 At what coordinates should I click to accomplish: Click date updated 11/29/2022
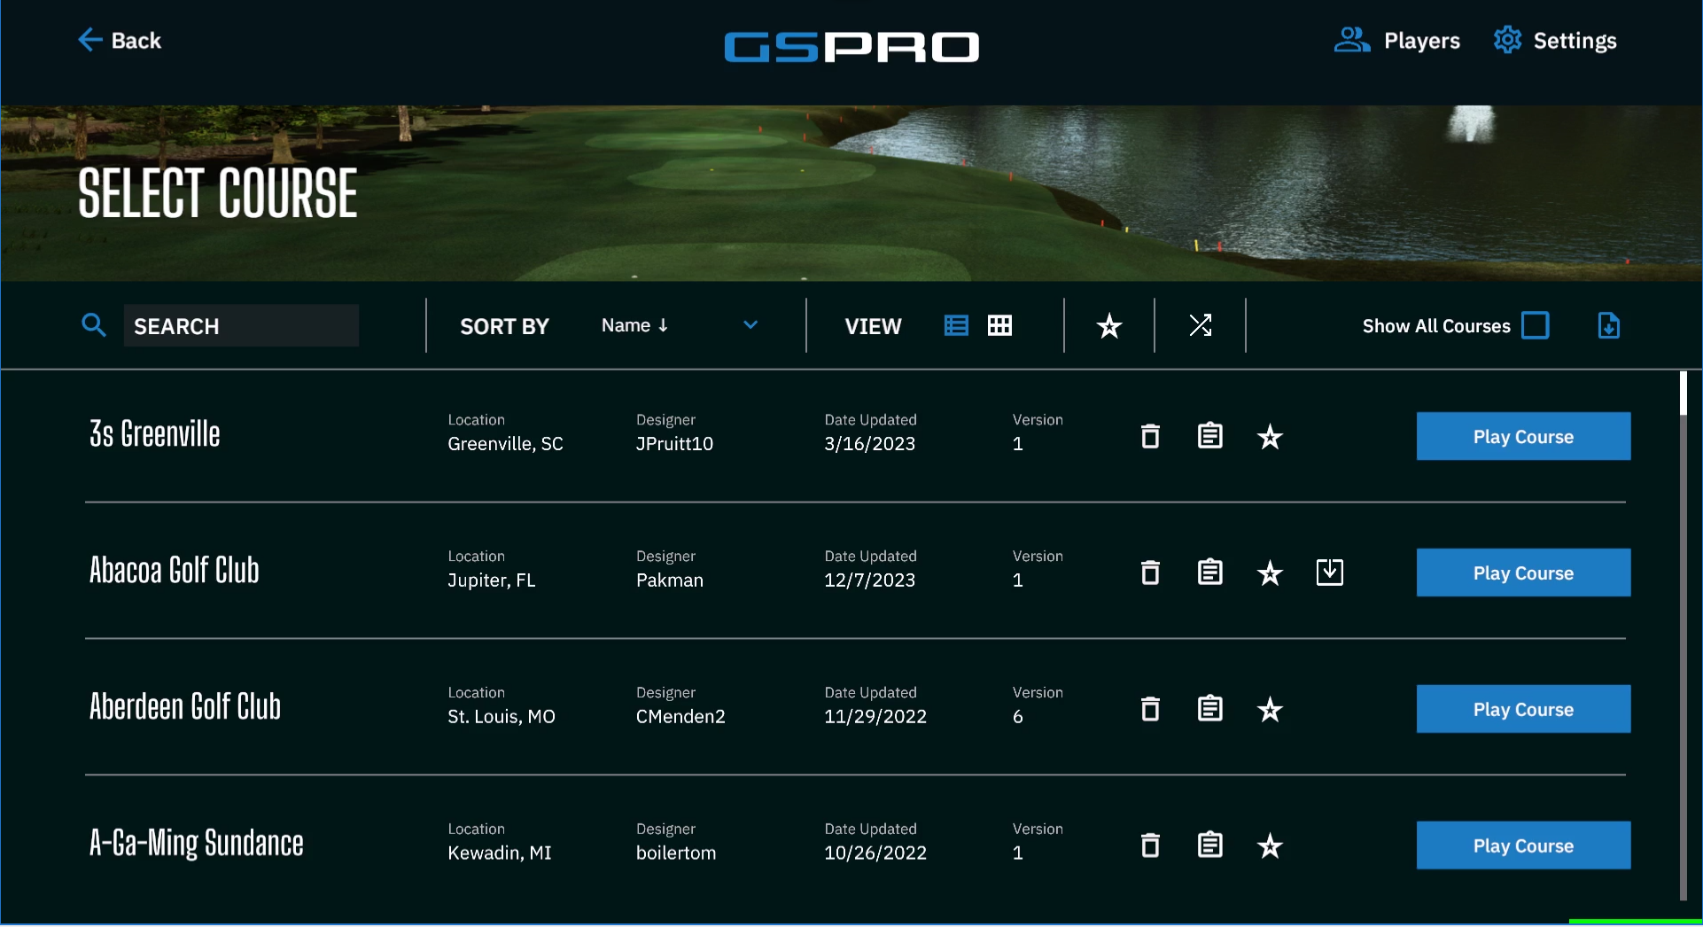(x=875, y=717)
